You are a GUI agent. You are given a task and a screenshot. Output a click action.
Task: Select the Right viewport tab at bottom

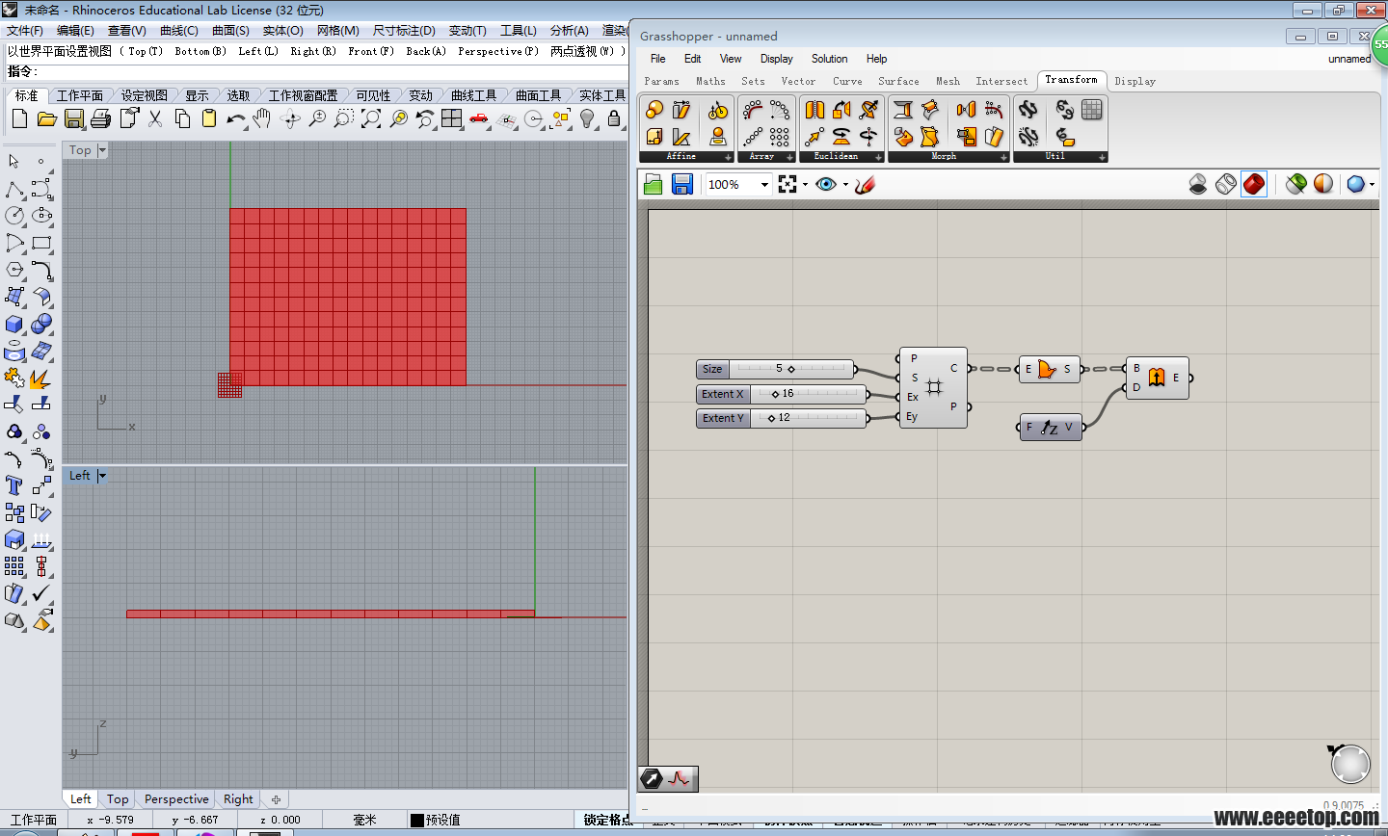pos(238,799)
